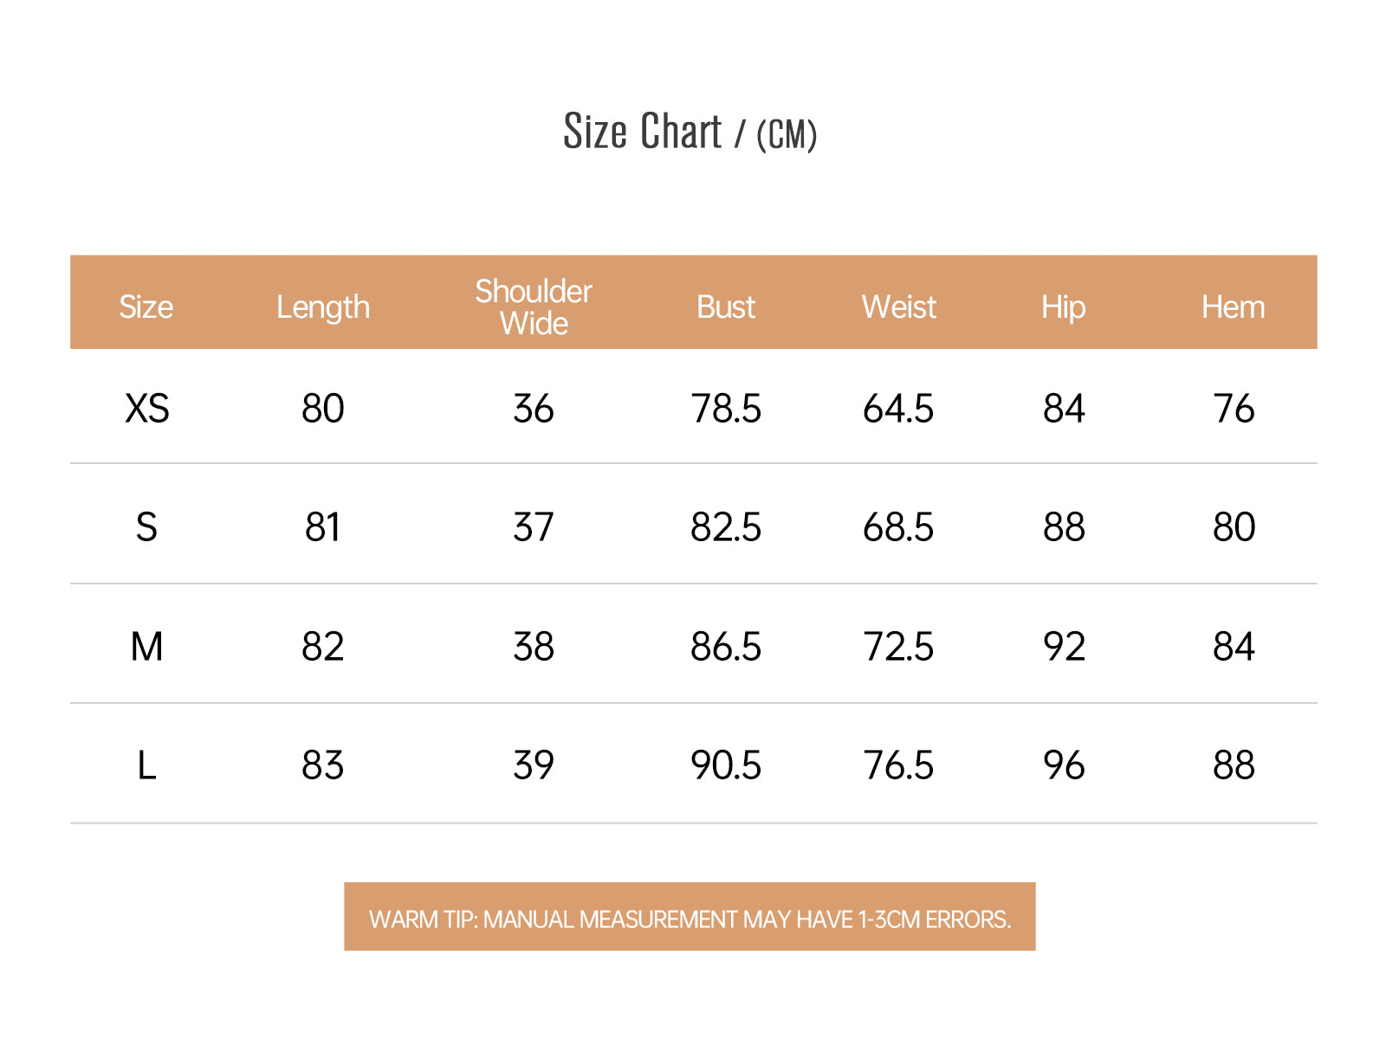Click the Shoulder Wide column header
This screenshot has width=1386, height=1039.
coord(534,307)
